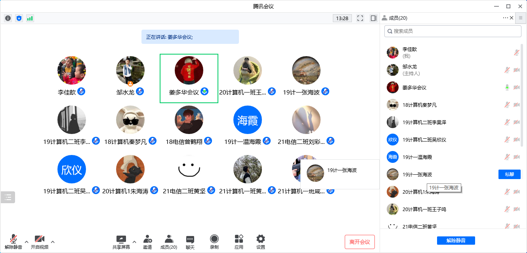527x253 pixels.
Task: Open the Apps (应用) icon
Action: (239, 242)
